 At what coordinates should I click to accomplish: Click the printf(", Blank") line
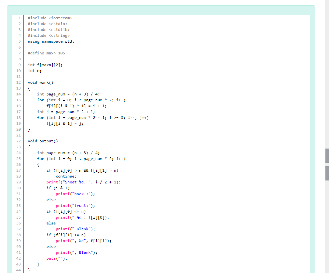(76, 252)
